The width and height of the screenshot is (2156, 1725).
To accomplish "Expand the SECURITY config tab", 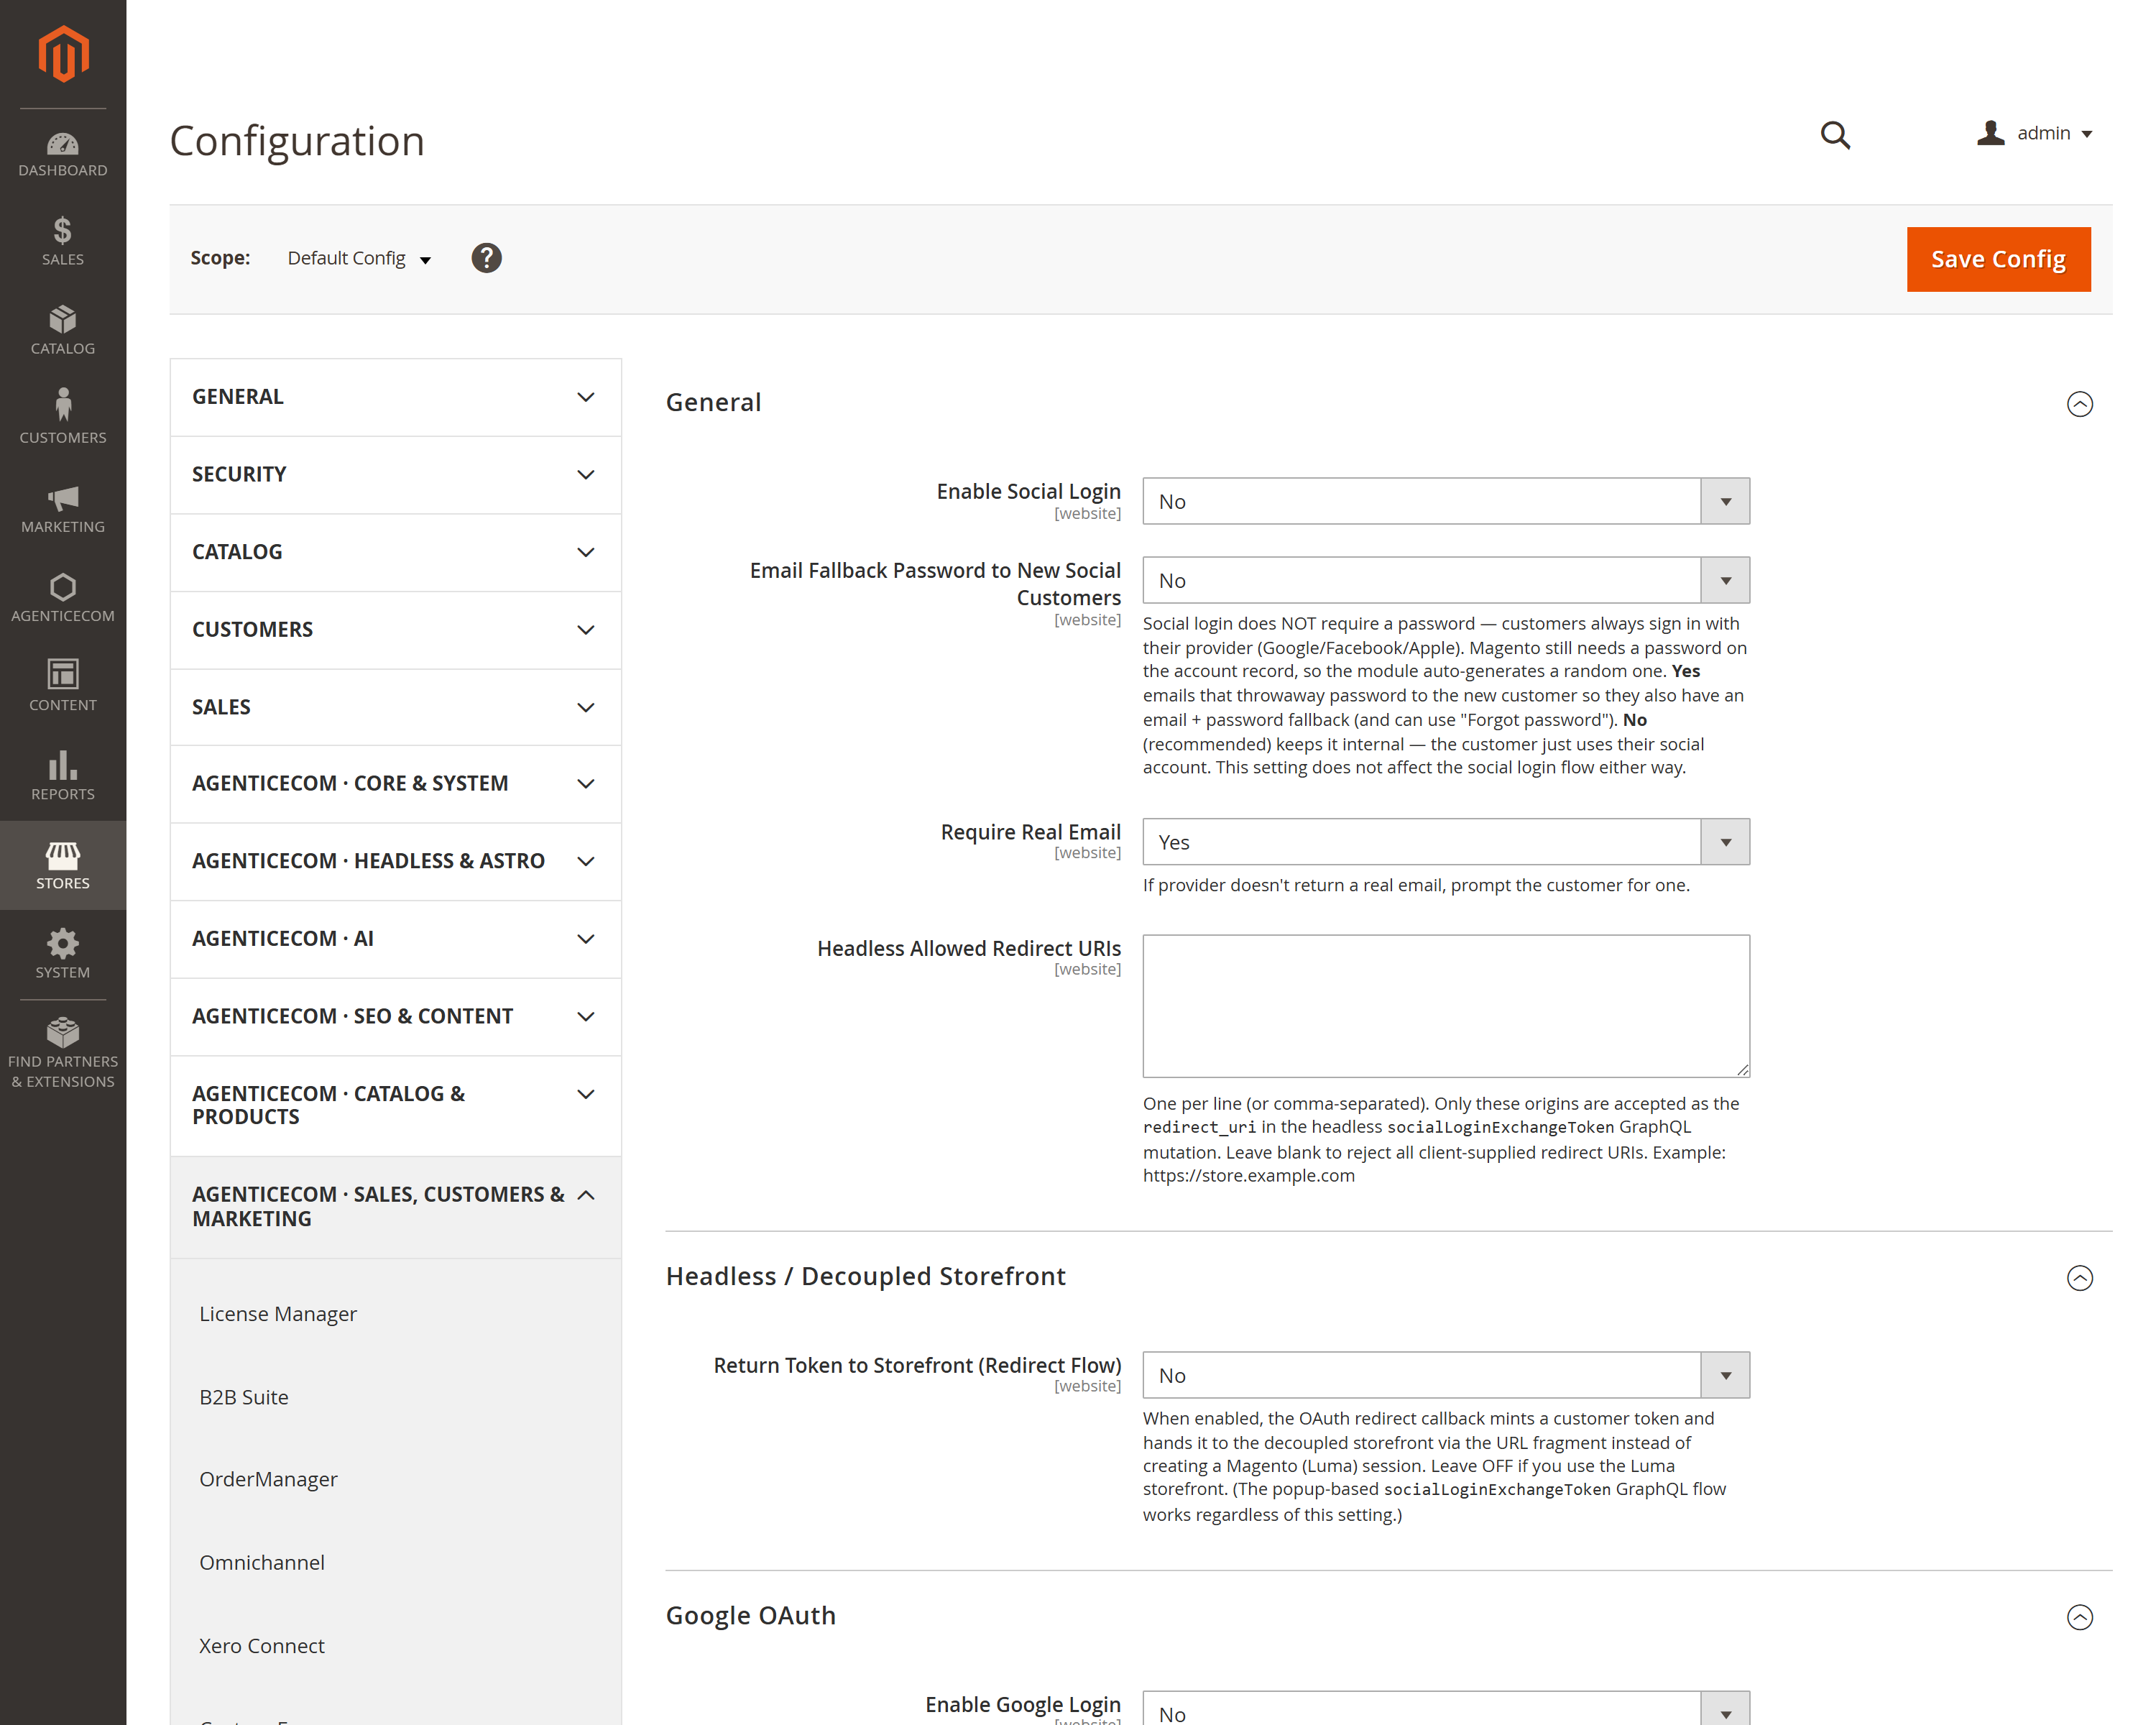I will [396, 475].
